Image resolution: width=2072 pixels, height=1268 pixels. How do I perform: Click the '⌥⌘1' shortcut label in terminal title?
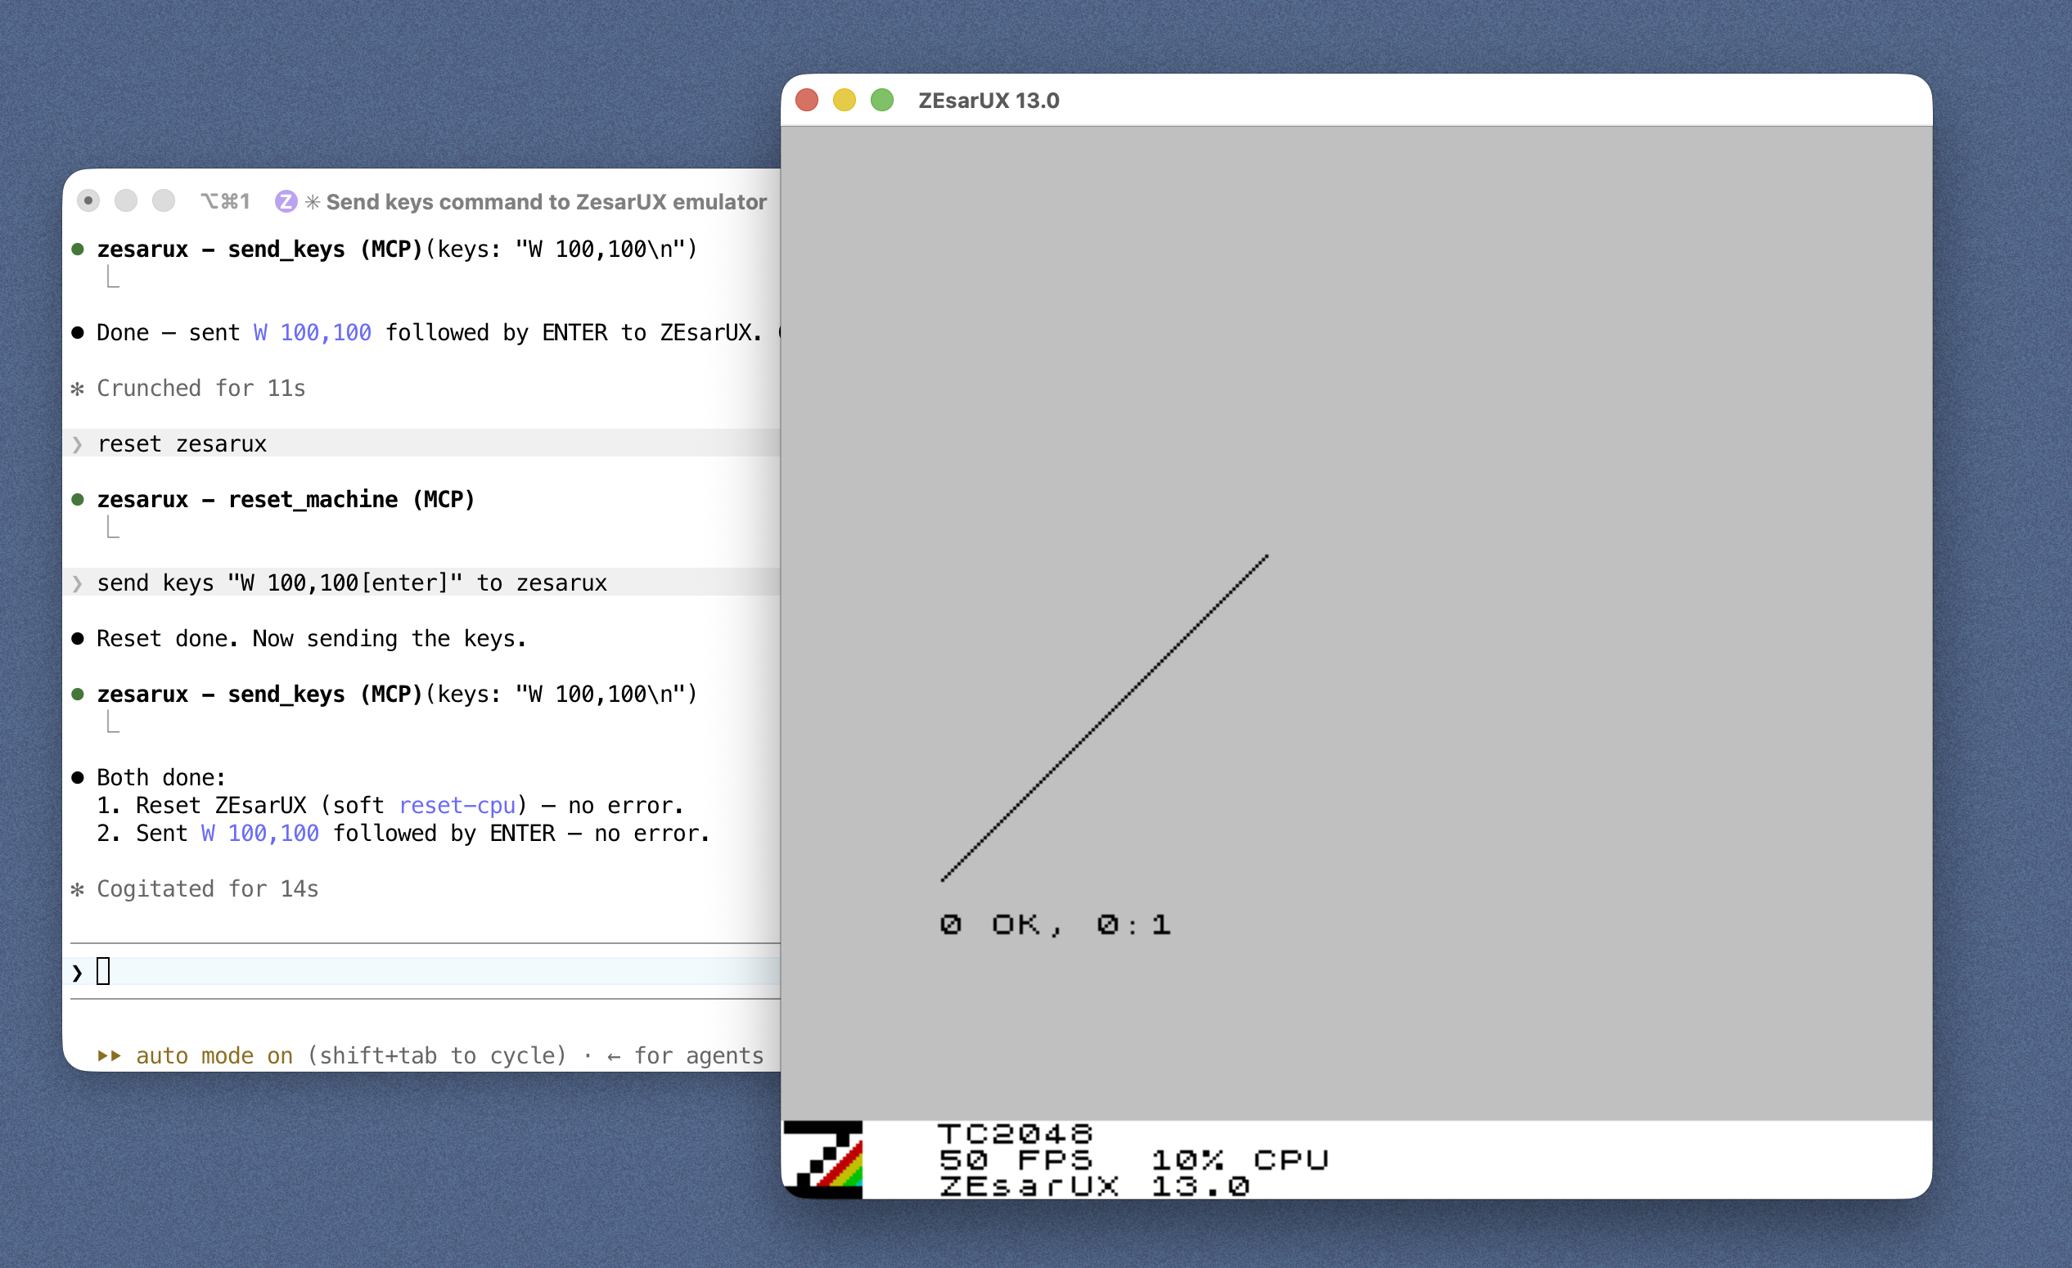pos(225,202)
